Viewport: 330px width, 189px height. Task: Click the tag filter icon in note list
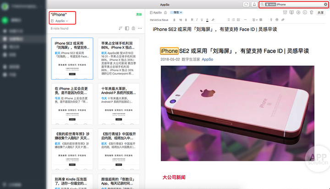pyautogui.click(x=133, y=28)
